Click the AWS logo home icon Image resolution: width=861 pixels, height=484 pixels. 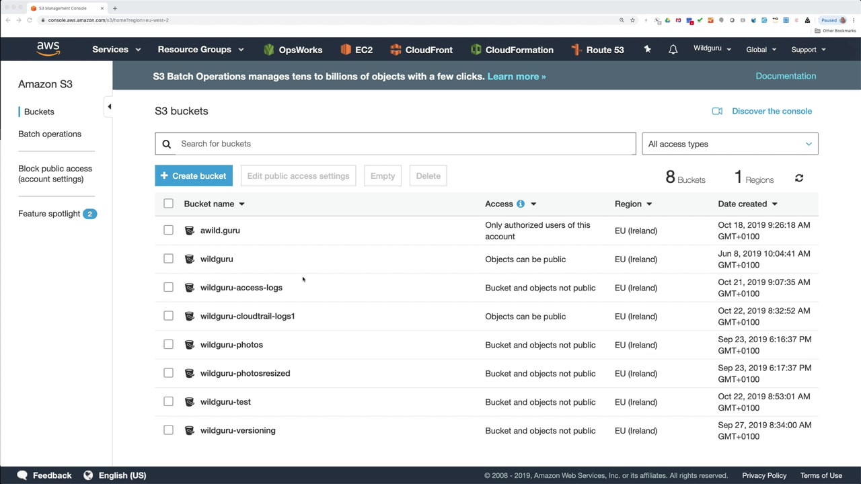(48, 49)
